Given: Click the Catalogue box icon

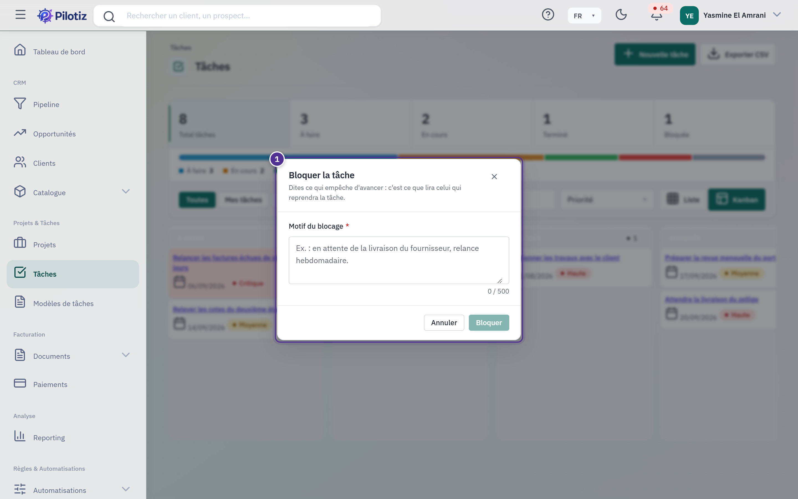Looking at the screenshot, I should coord(20,191).
